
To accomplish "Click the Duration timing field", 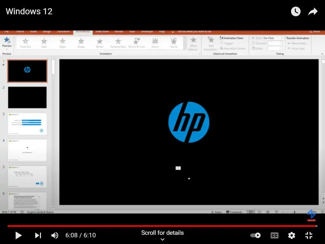I will pos(275,43).
